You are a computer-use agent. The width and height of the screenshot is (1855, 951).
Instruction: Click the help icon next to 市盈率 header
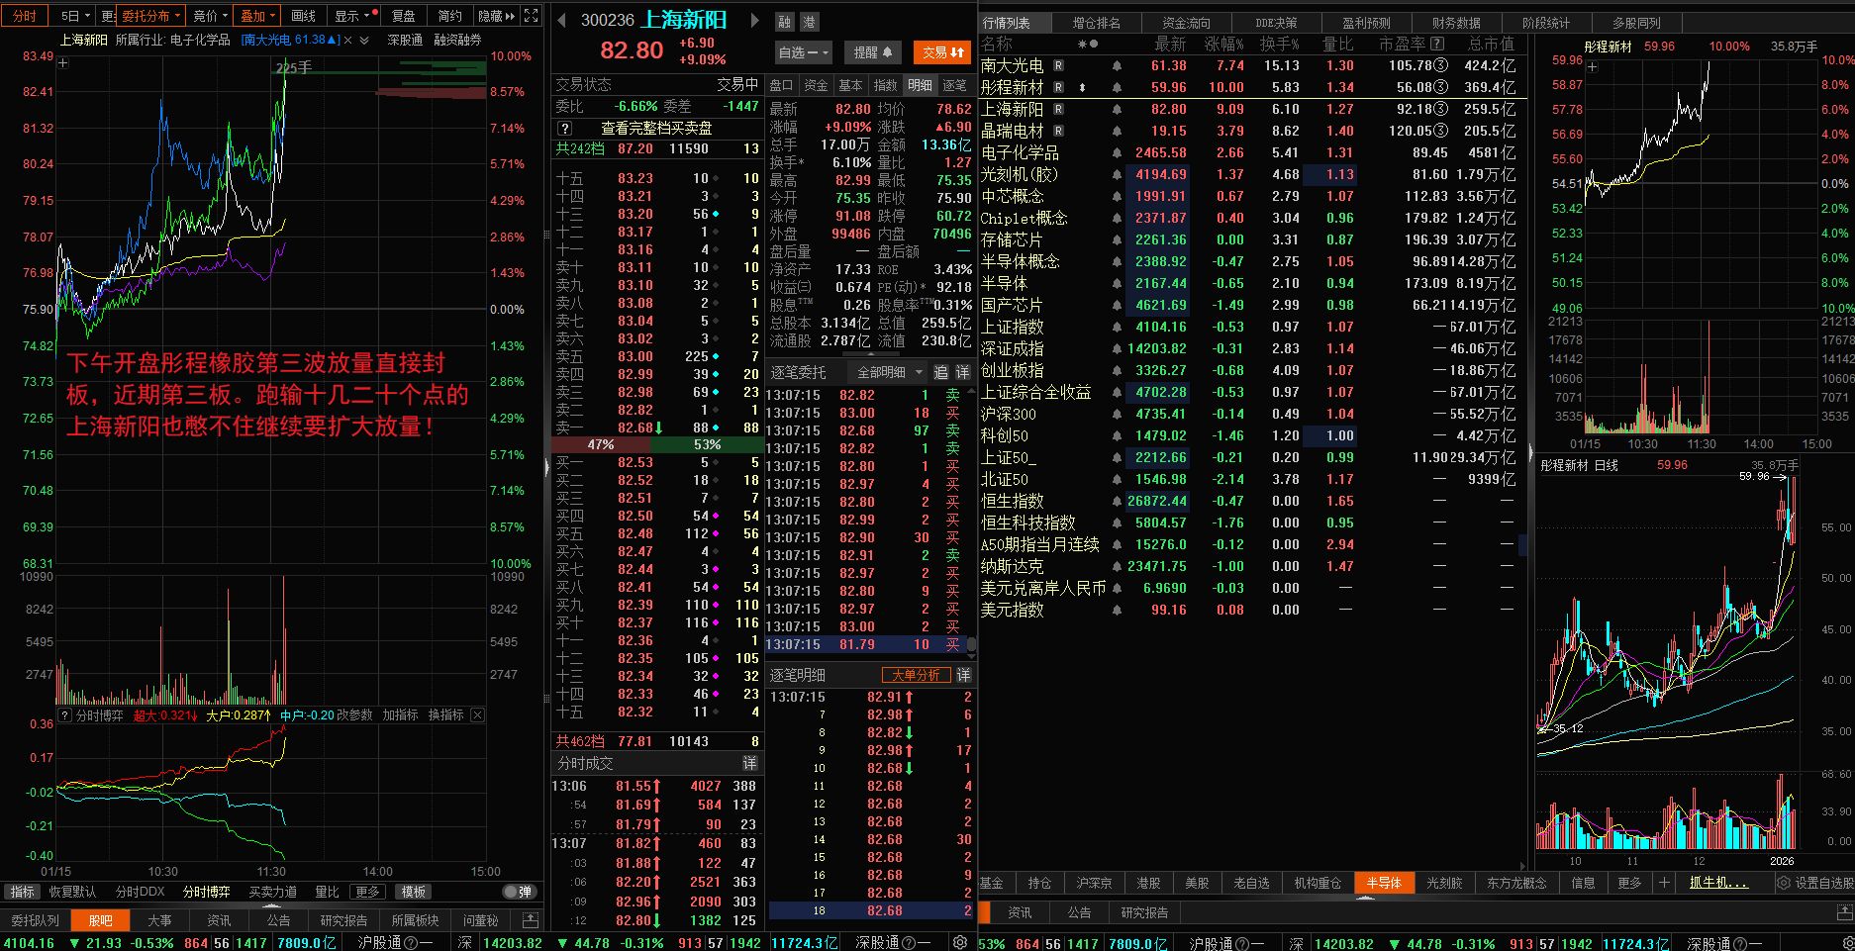pos(1437,44)
